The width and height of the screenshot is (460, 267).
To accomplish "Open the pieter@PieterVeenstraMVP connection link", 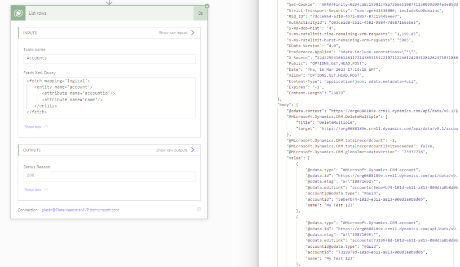I will click(80, 210).
